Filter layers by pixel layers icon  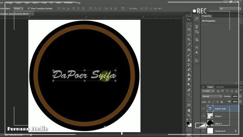coord(218,91)
